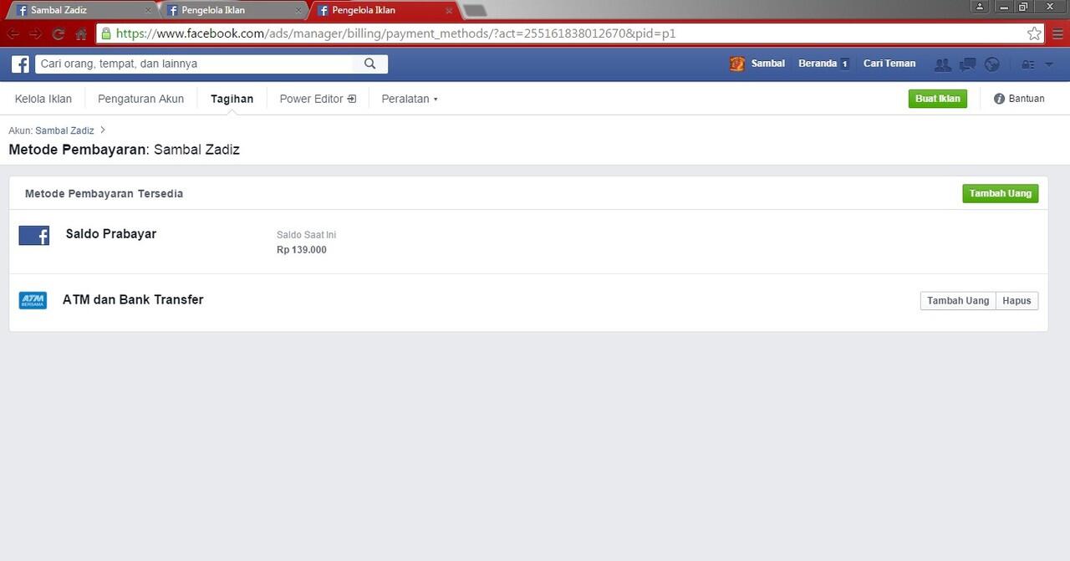
Task: Click the Power Editor external link icon
Action: [352, 99]
